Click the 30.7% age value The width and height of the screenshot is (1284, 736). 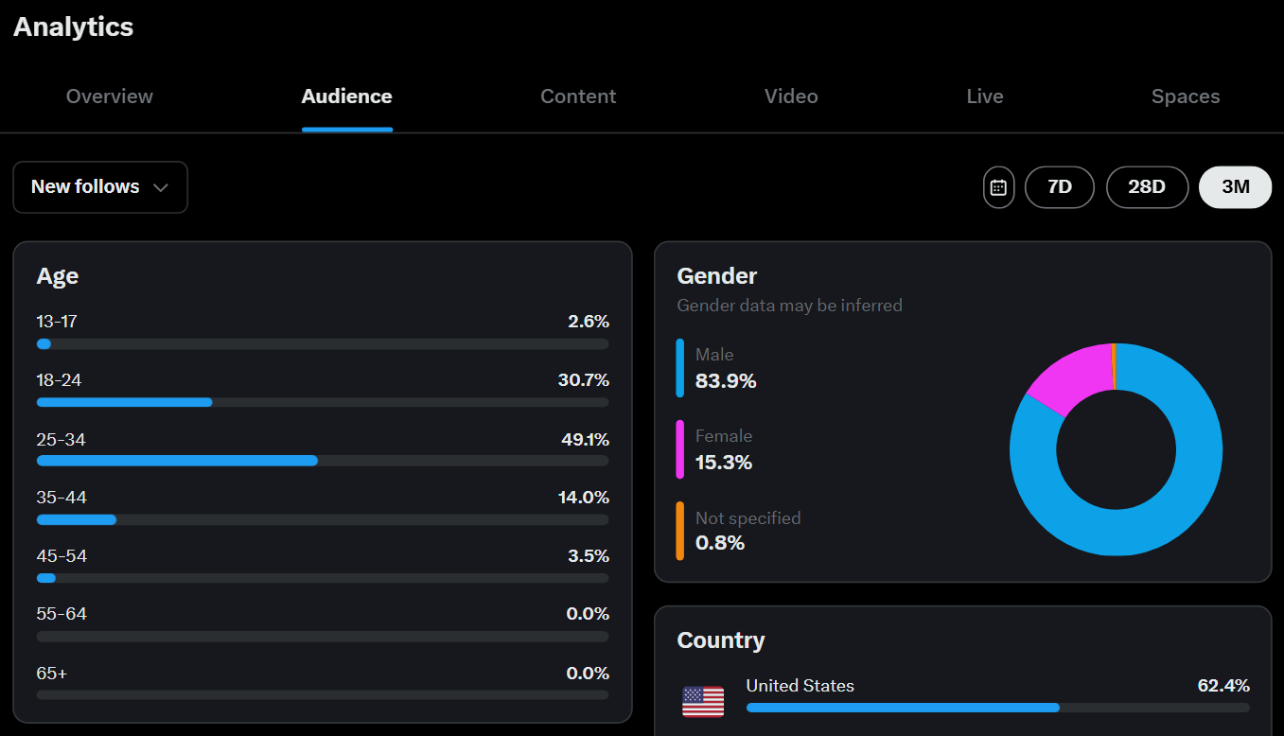(x=584, y=380)
